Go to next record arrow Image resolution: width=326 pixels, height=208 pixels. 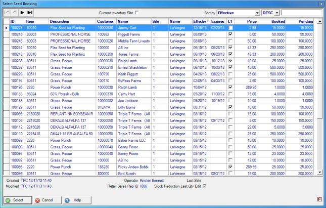(x=22, y=12)
